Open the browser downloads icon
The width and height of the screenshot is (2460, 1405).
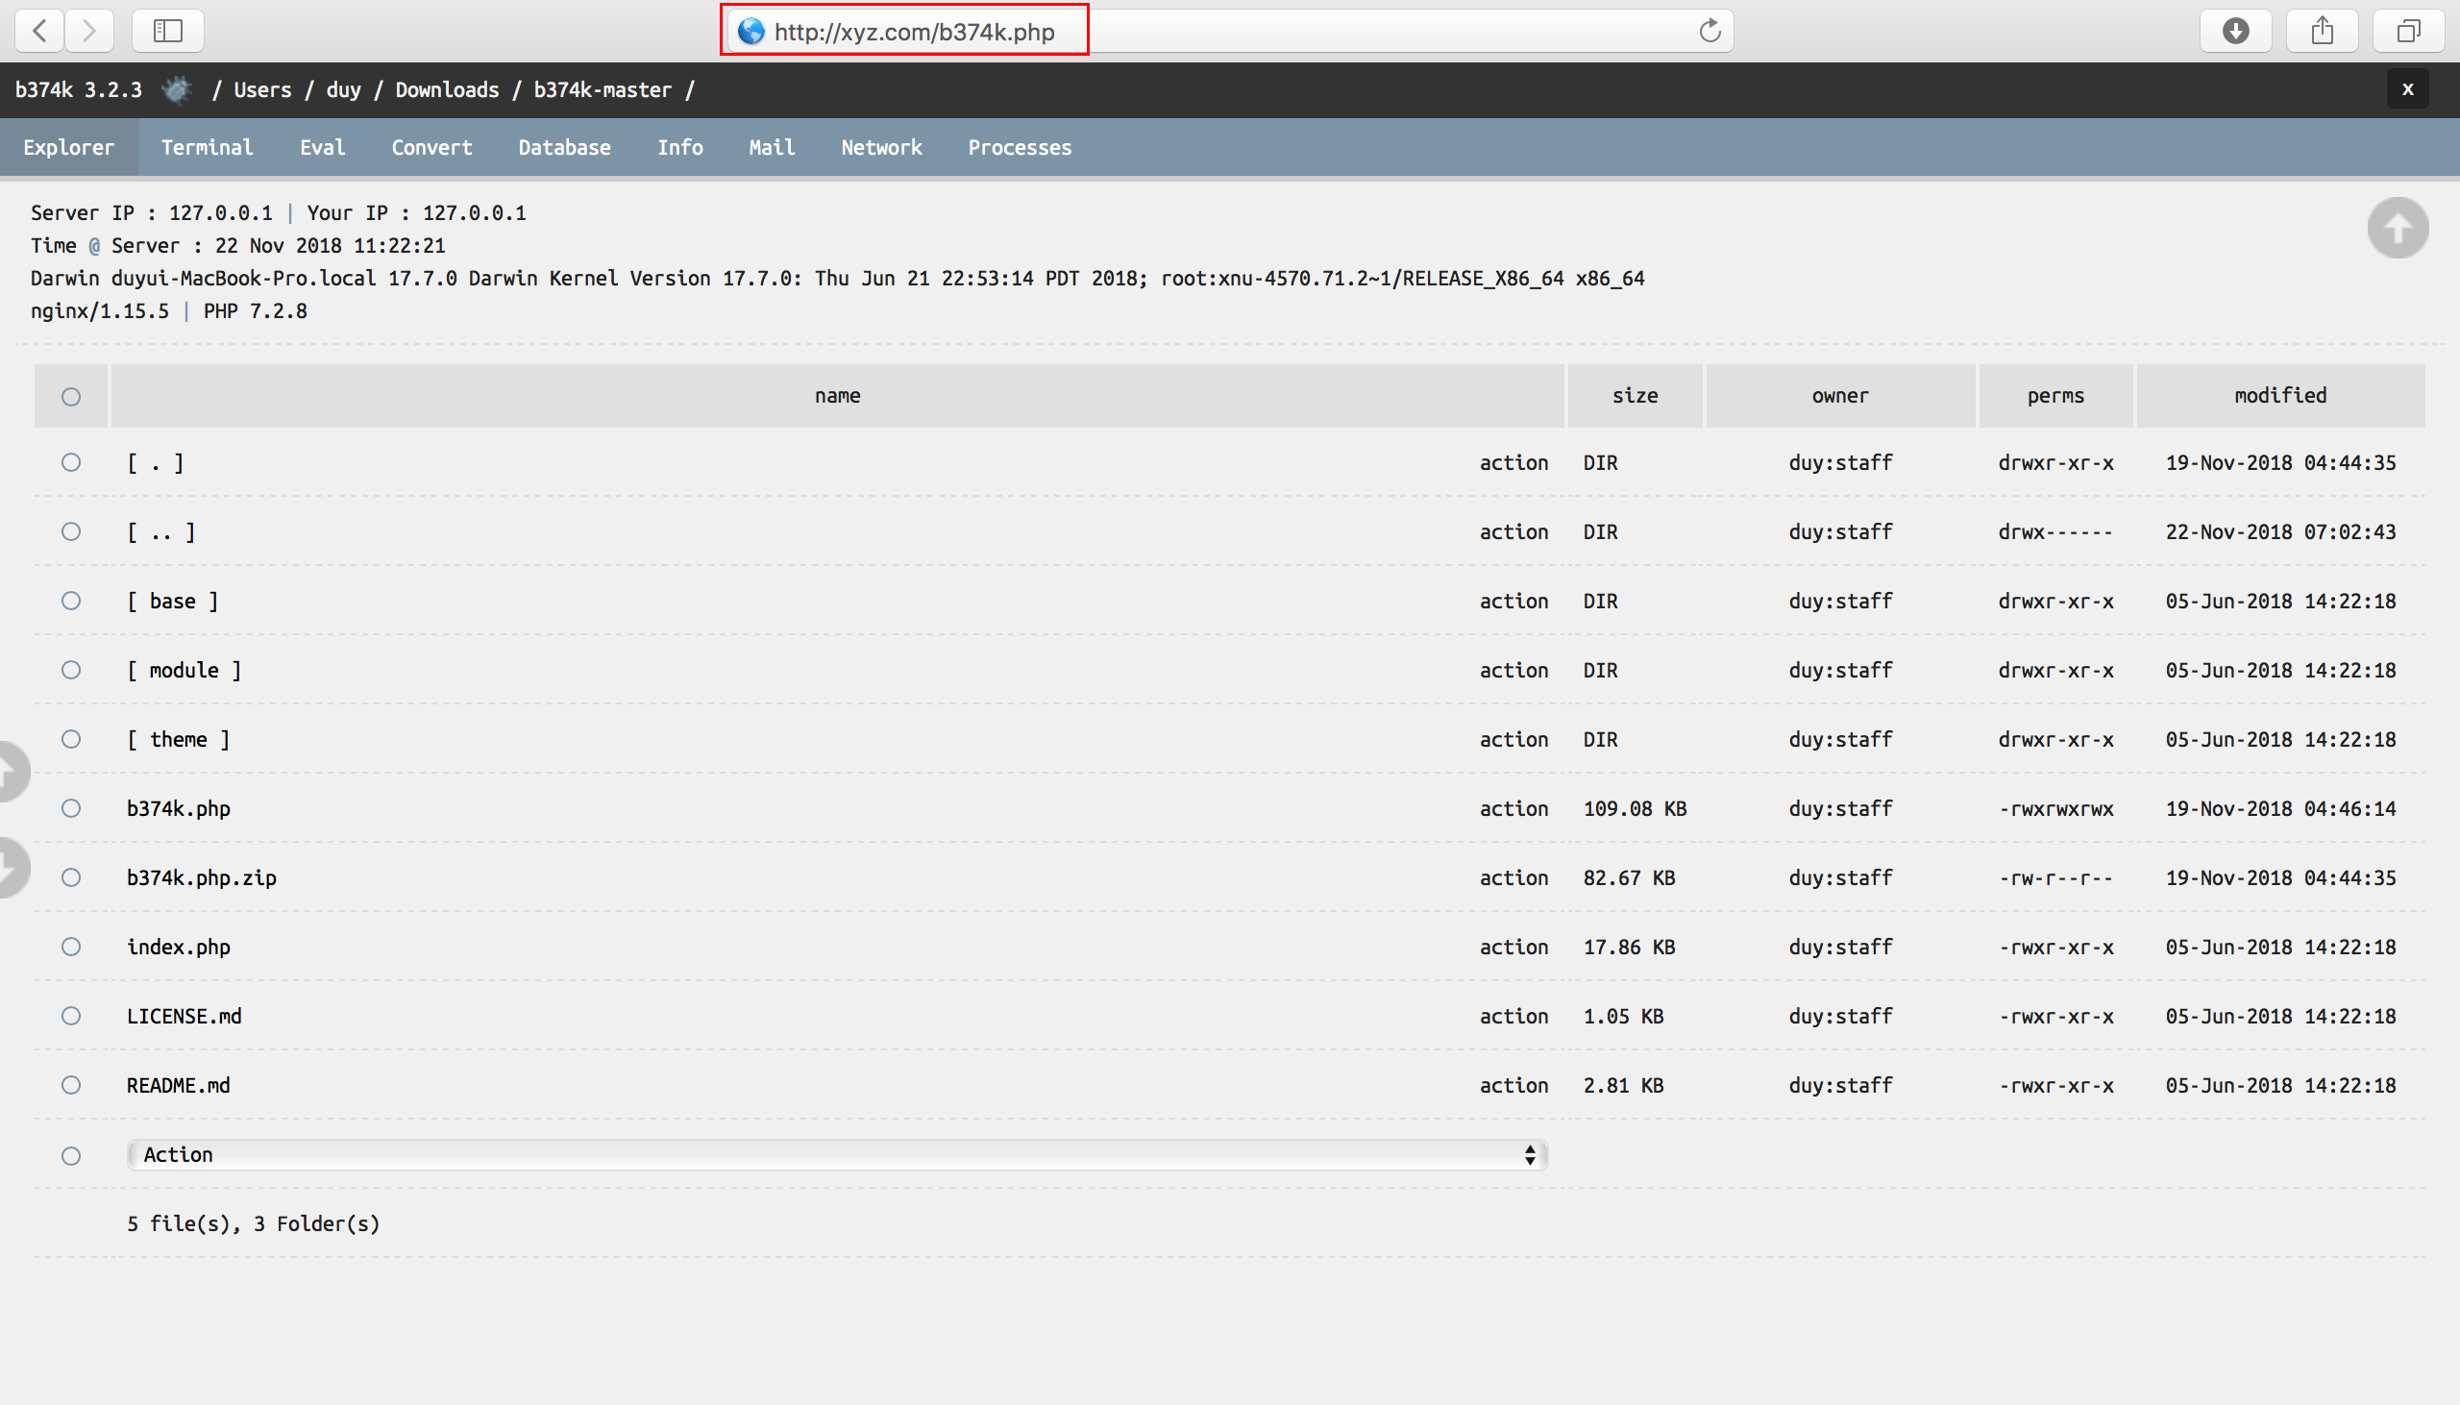click(2235, 31)
